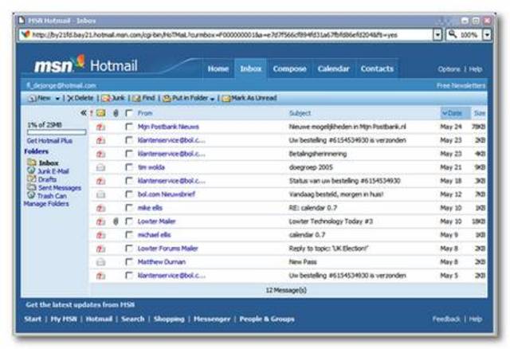The image size is (510, 349).
Task: Click the Search footer link
Action: point(133,319)
